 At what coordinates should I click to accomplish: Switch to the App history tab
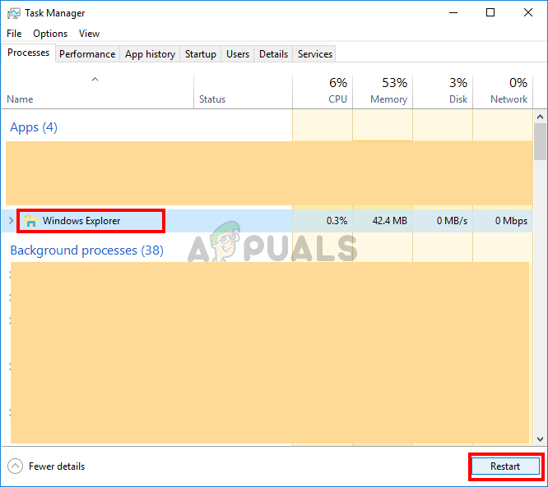pos(150,54)
